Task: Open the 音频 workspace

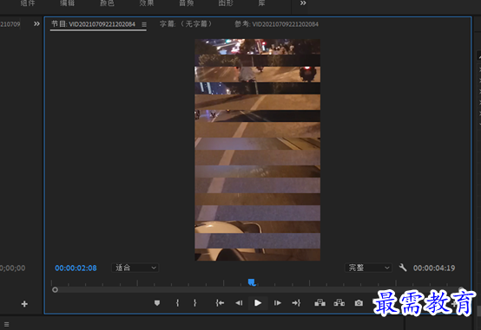Action: click(186, 3)
